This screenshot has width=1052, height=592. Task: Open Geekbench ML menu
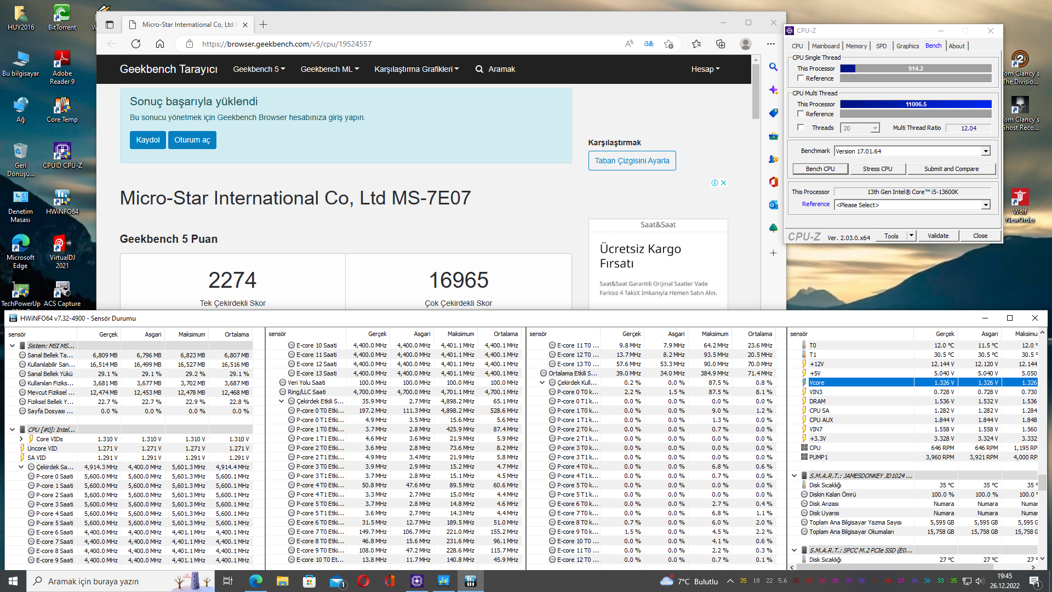point(329,69)
